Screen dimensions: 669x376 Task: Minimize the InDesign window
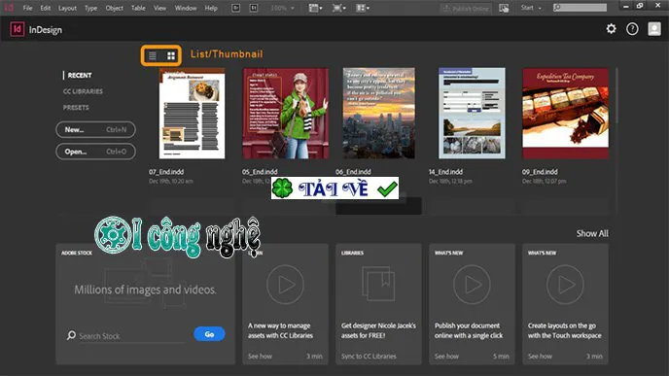click(x=625, y=6)
